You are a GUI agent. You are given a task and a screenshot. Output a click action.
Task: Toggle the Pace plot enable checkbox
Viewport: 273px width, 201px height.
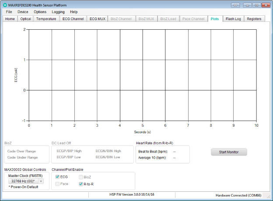[x=57, y=184]
